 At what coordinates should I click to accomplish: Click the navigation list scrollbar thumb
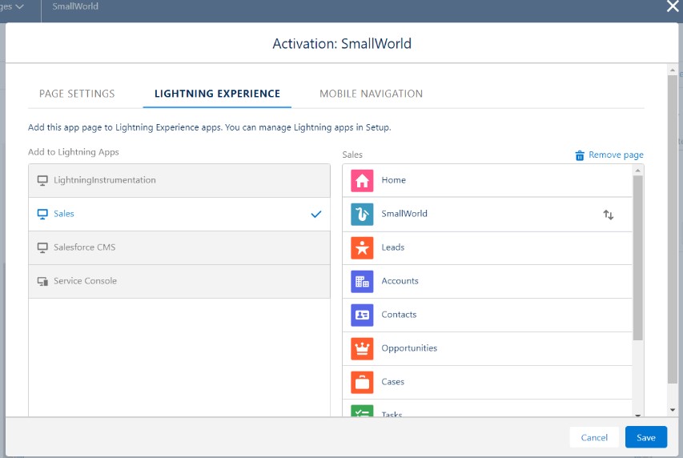pos(637,258)
